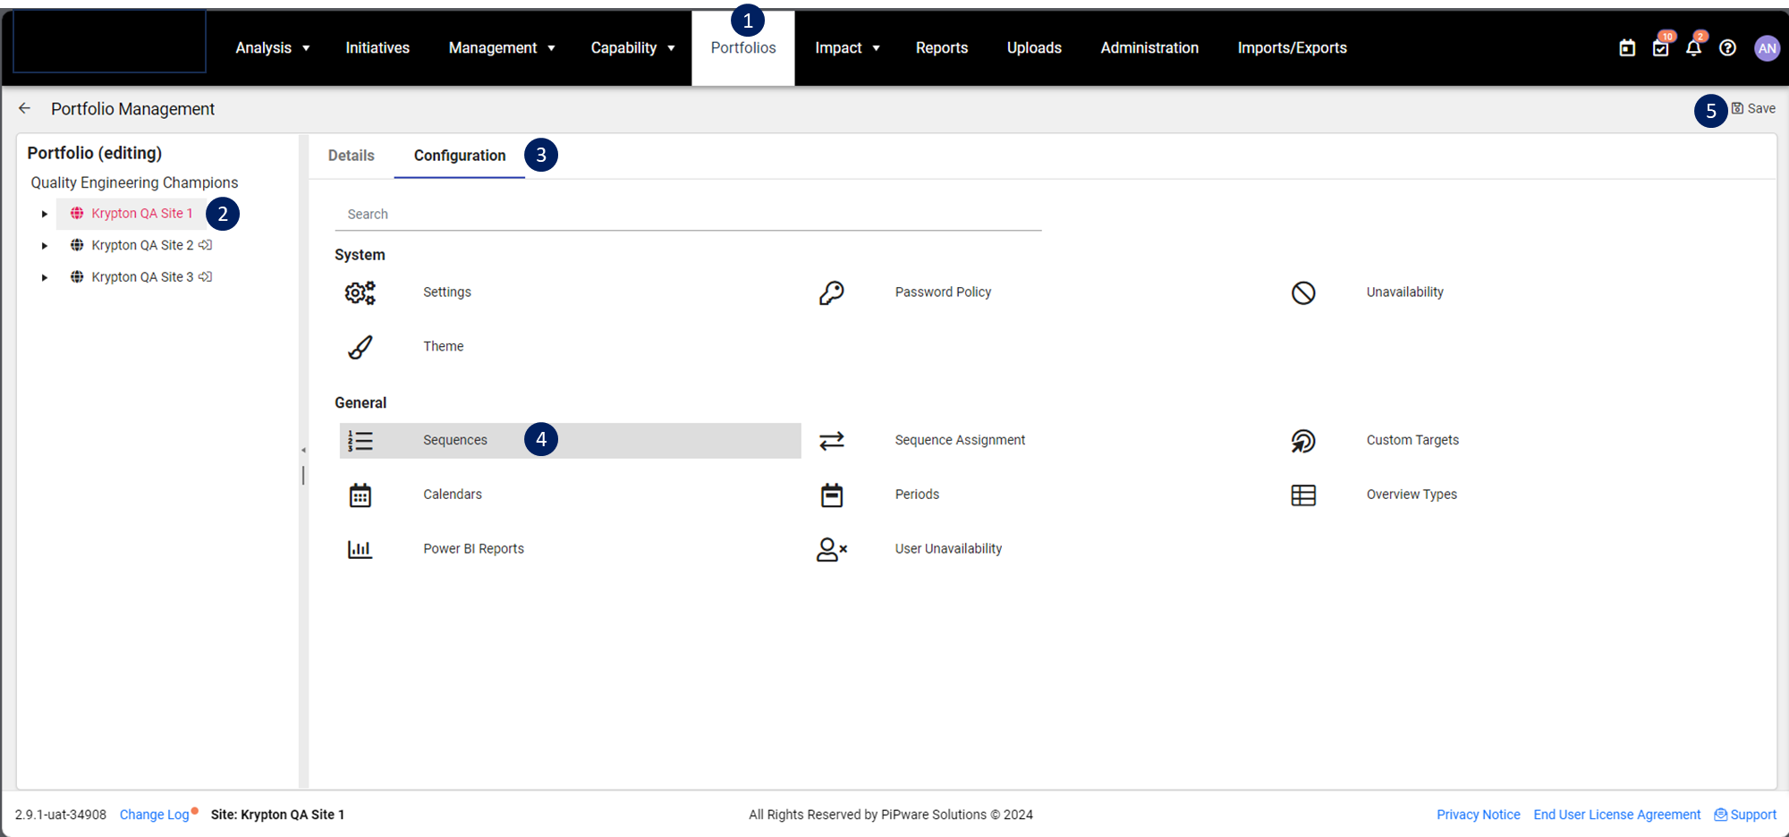This screenshot has width=1789, height=837.
Task: Open the Sequence Assignment label
Action: pos(960,440)
